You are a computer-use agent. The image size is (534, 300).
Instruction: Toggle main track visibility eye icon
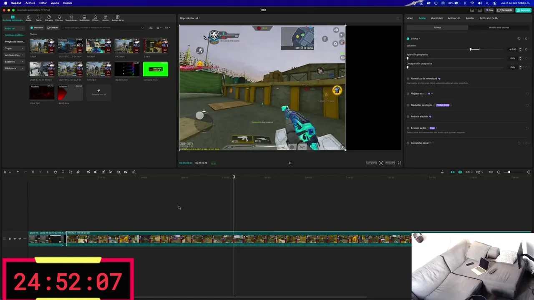[x=15, y=239]
